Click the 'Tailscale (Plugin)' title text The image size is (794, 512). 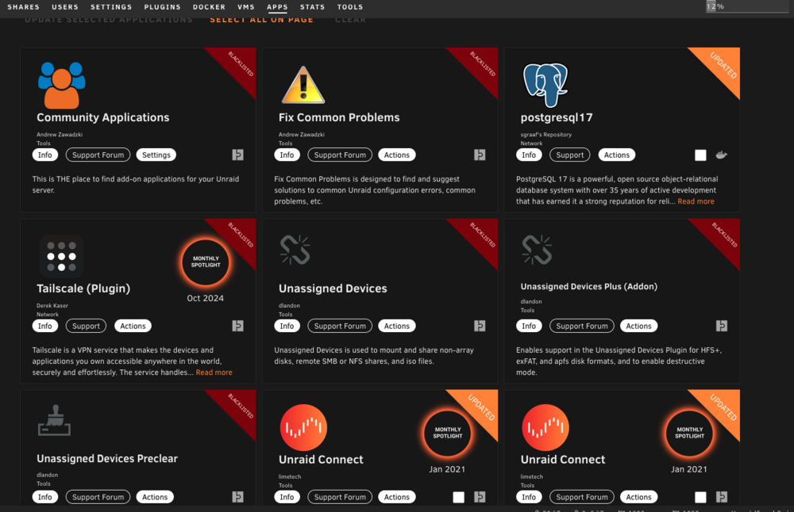pyautogui.click(x=83, y=288)
